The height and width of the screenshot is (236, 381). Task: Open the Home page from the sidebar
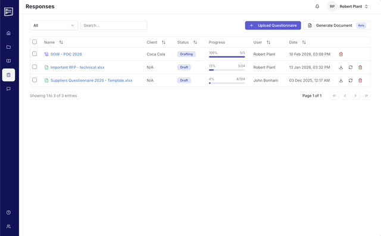click(x=8, y=33)
